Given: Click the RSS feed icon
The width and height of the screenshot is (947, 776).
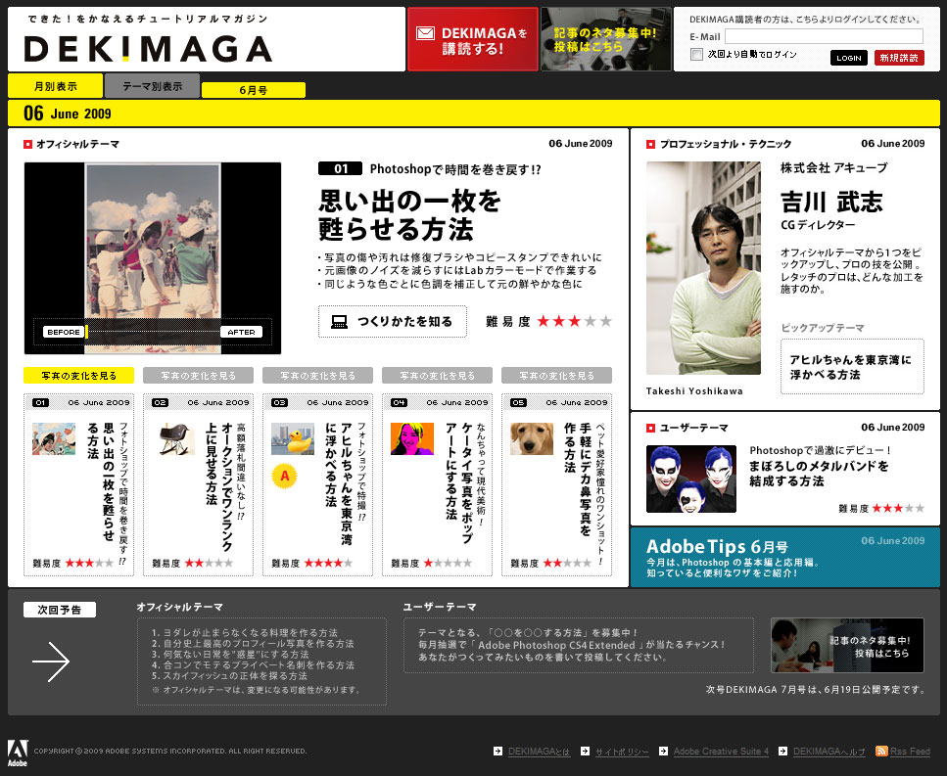Looking at the screenshot, I should 881,752.
